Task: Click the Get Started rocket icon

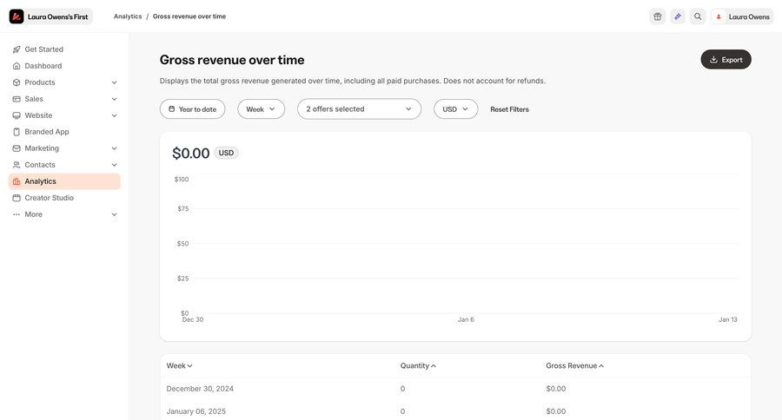Action: coord(17,49)
